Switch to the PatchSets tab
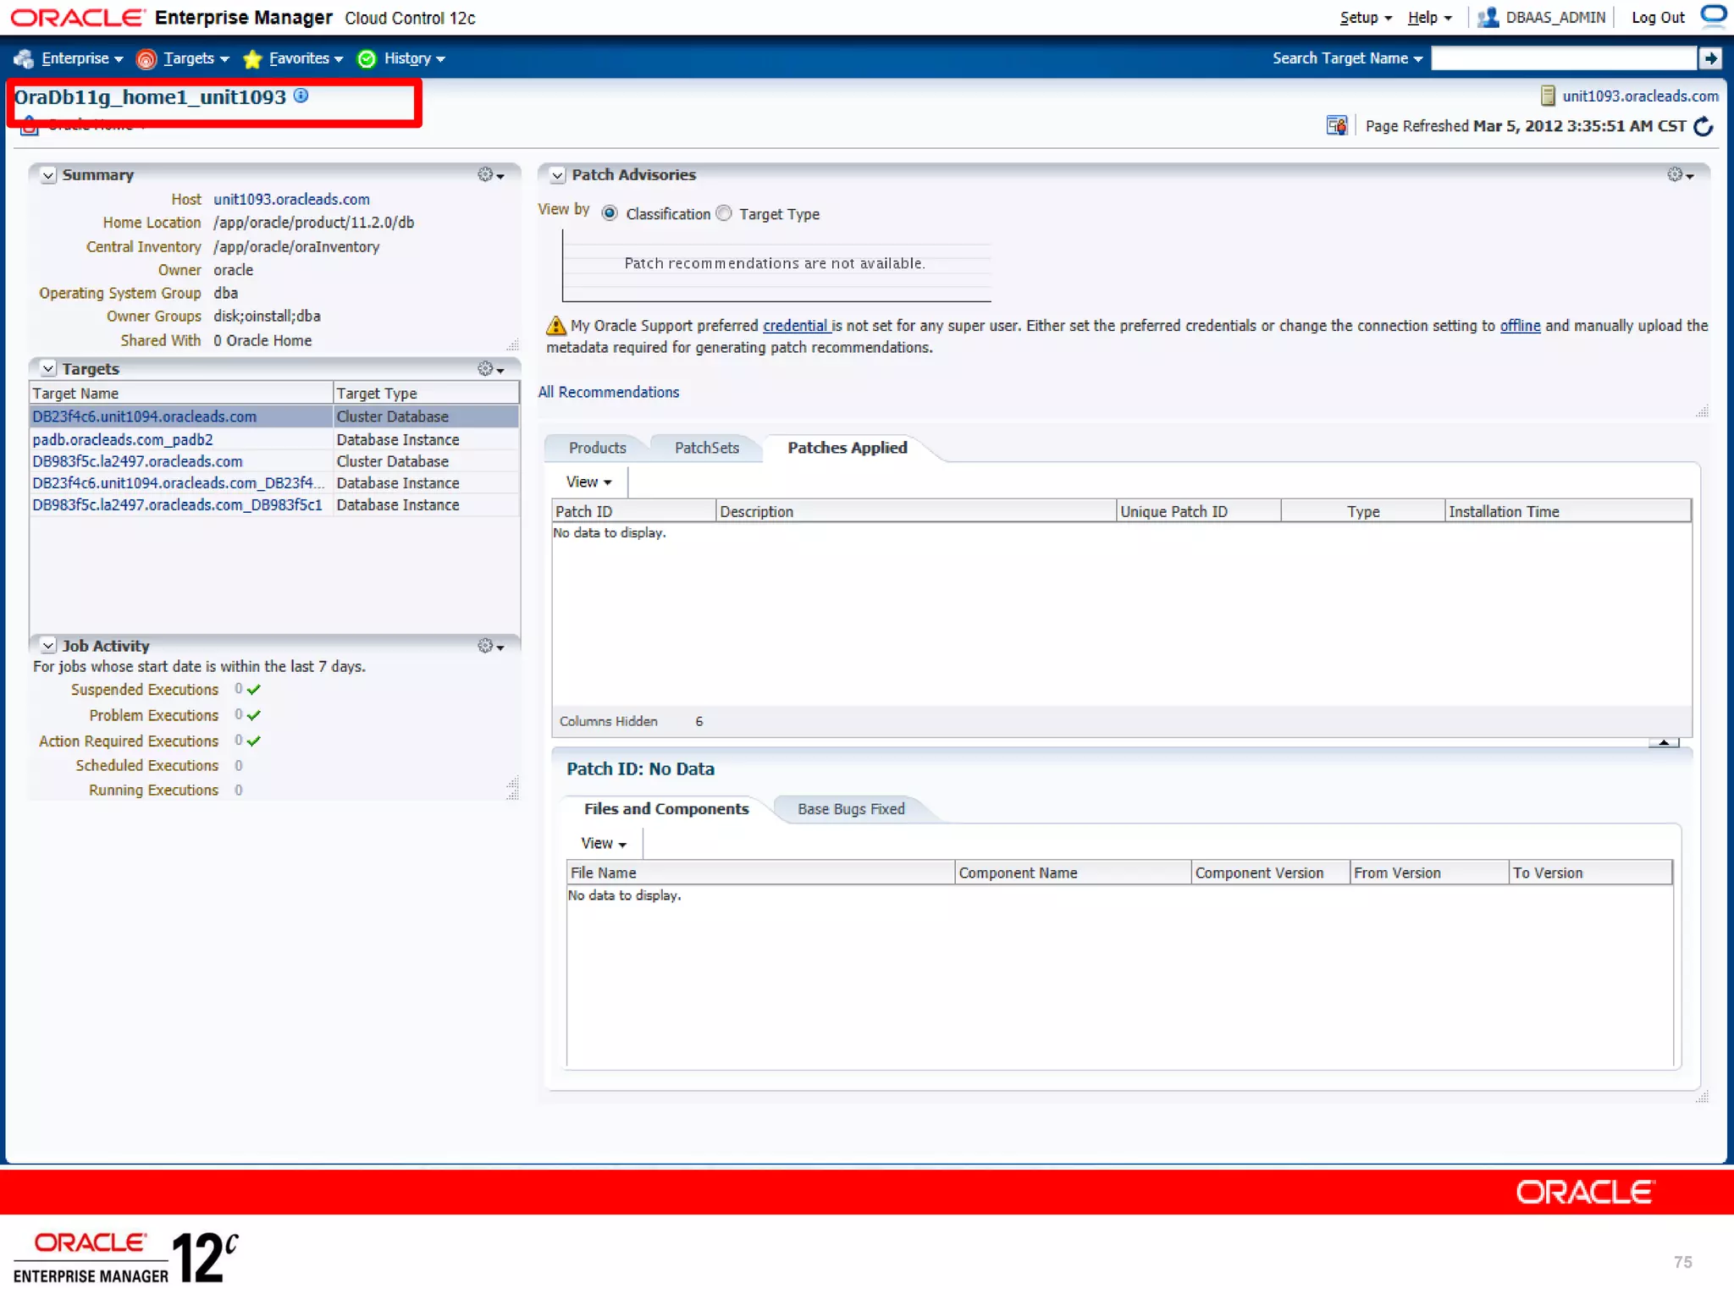Image resolution: width=1734 pixels, height=1300 pixels. (706, 448)
